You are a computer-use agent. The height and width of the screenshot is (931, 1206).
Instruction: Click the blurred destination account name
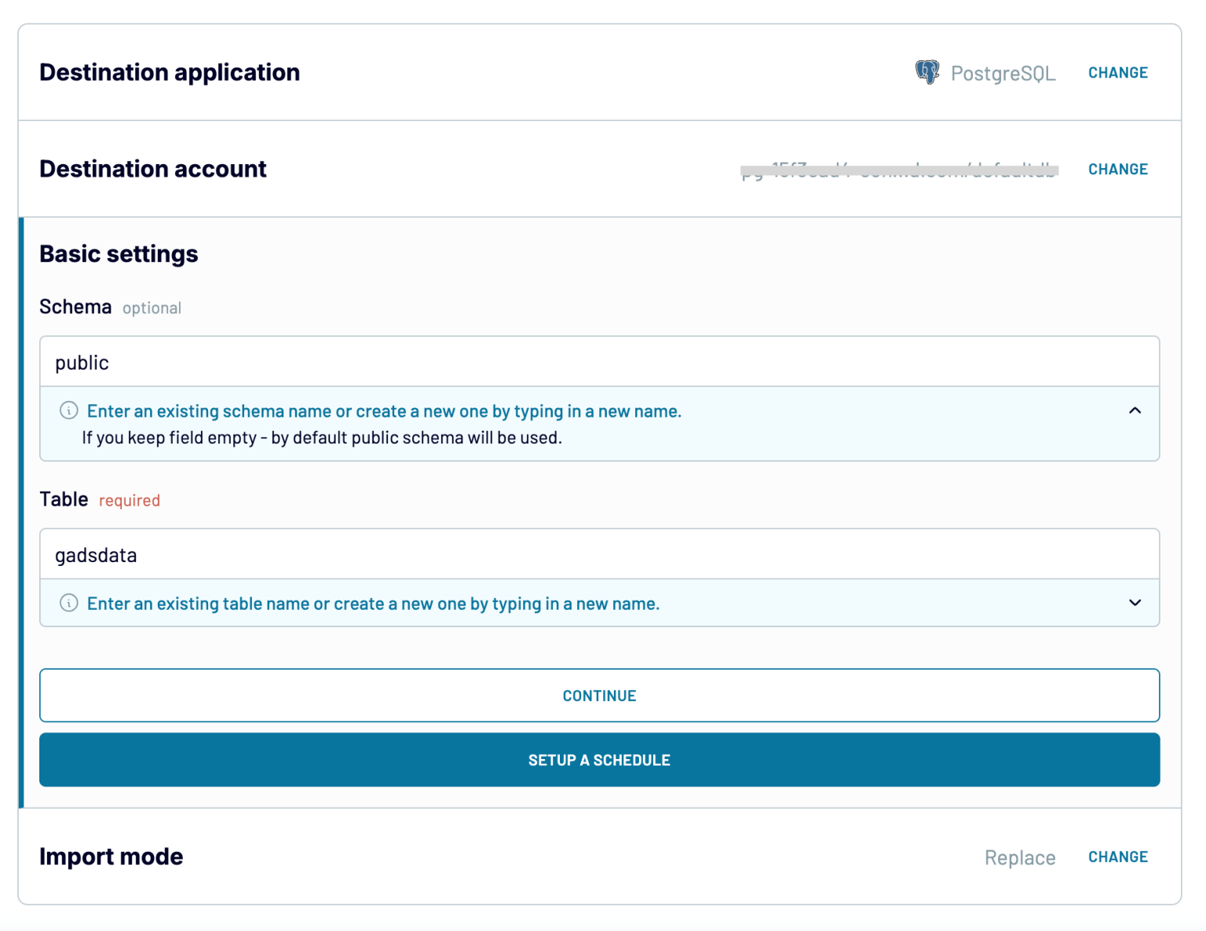[x=899, y=169]
